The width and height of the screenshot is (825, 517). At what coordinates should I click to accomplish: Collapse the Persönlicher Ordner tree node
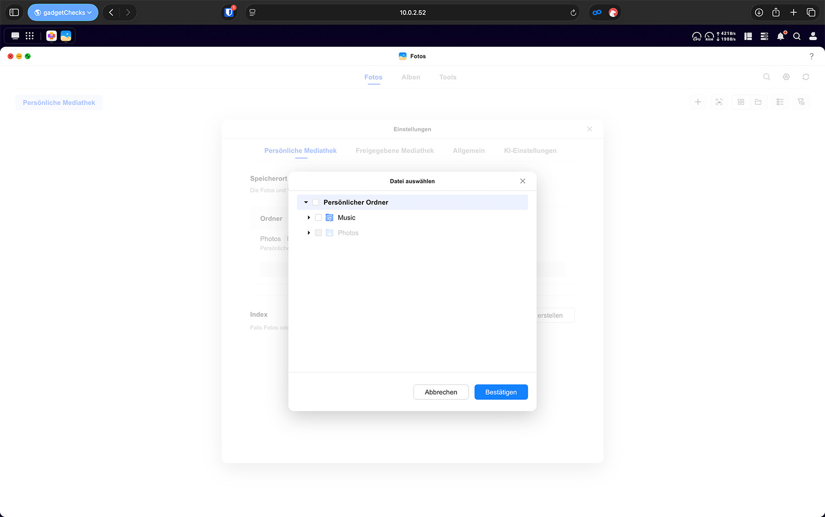[306, 202]
